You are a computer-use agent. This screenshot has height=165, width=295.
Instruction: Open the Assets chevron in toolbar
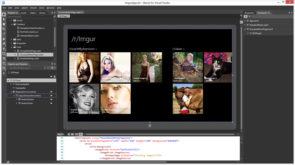(4, 73)
